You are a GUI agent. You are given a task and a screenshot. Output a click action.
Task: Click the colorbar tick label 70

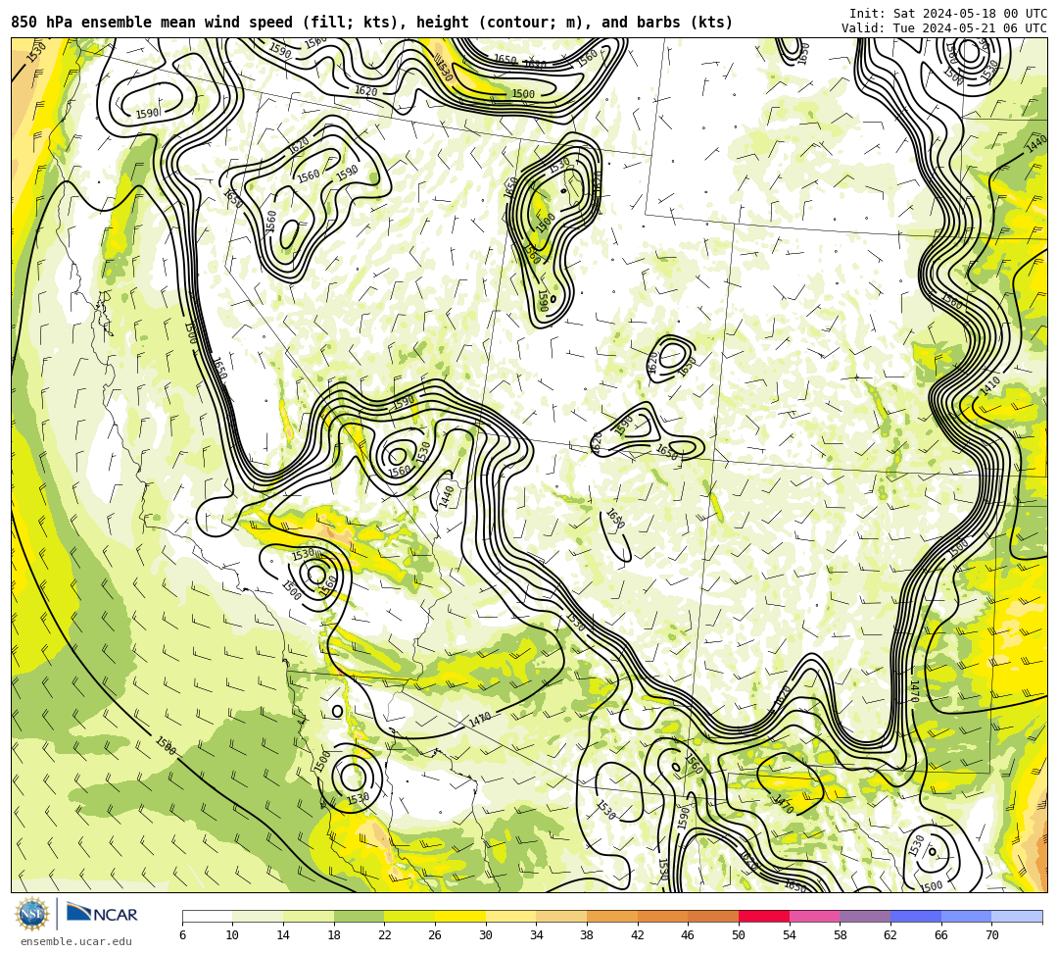click(991, 935)
